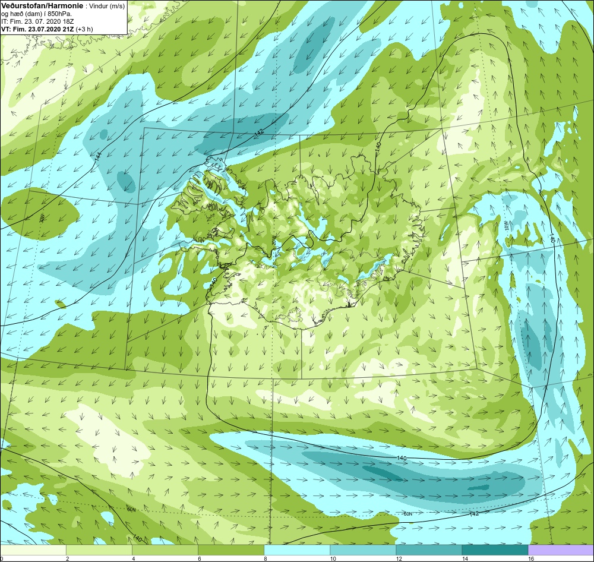Viewport: 594px width, 562px height.
Task: Click the legend scale number '12'
Action: (399, 558)
